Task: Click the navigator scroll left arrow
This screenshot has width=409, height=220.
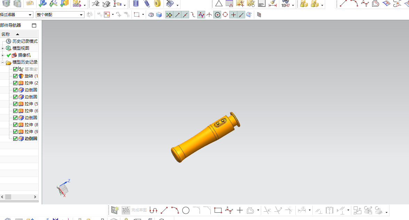Action: [x=2, y=197]
